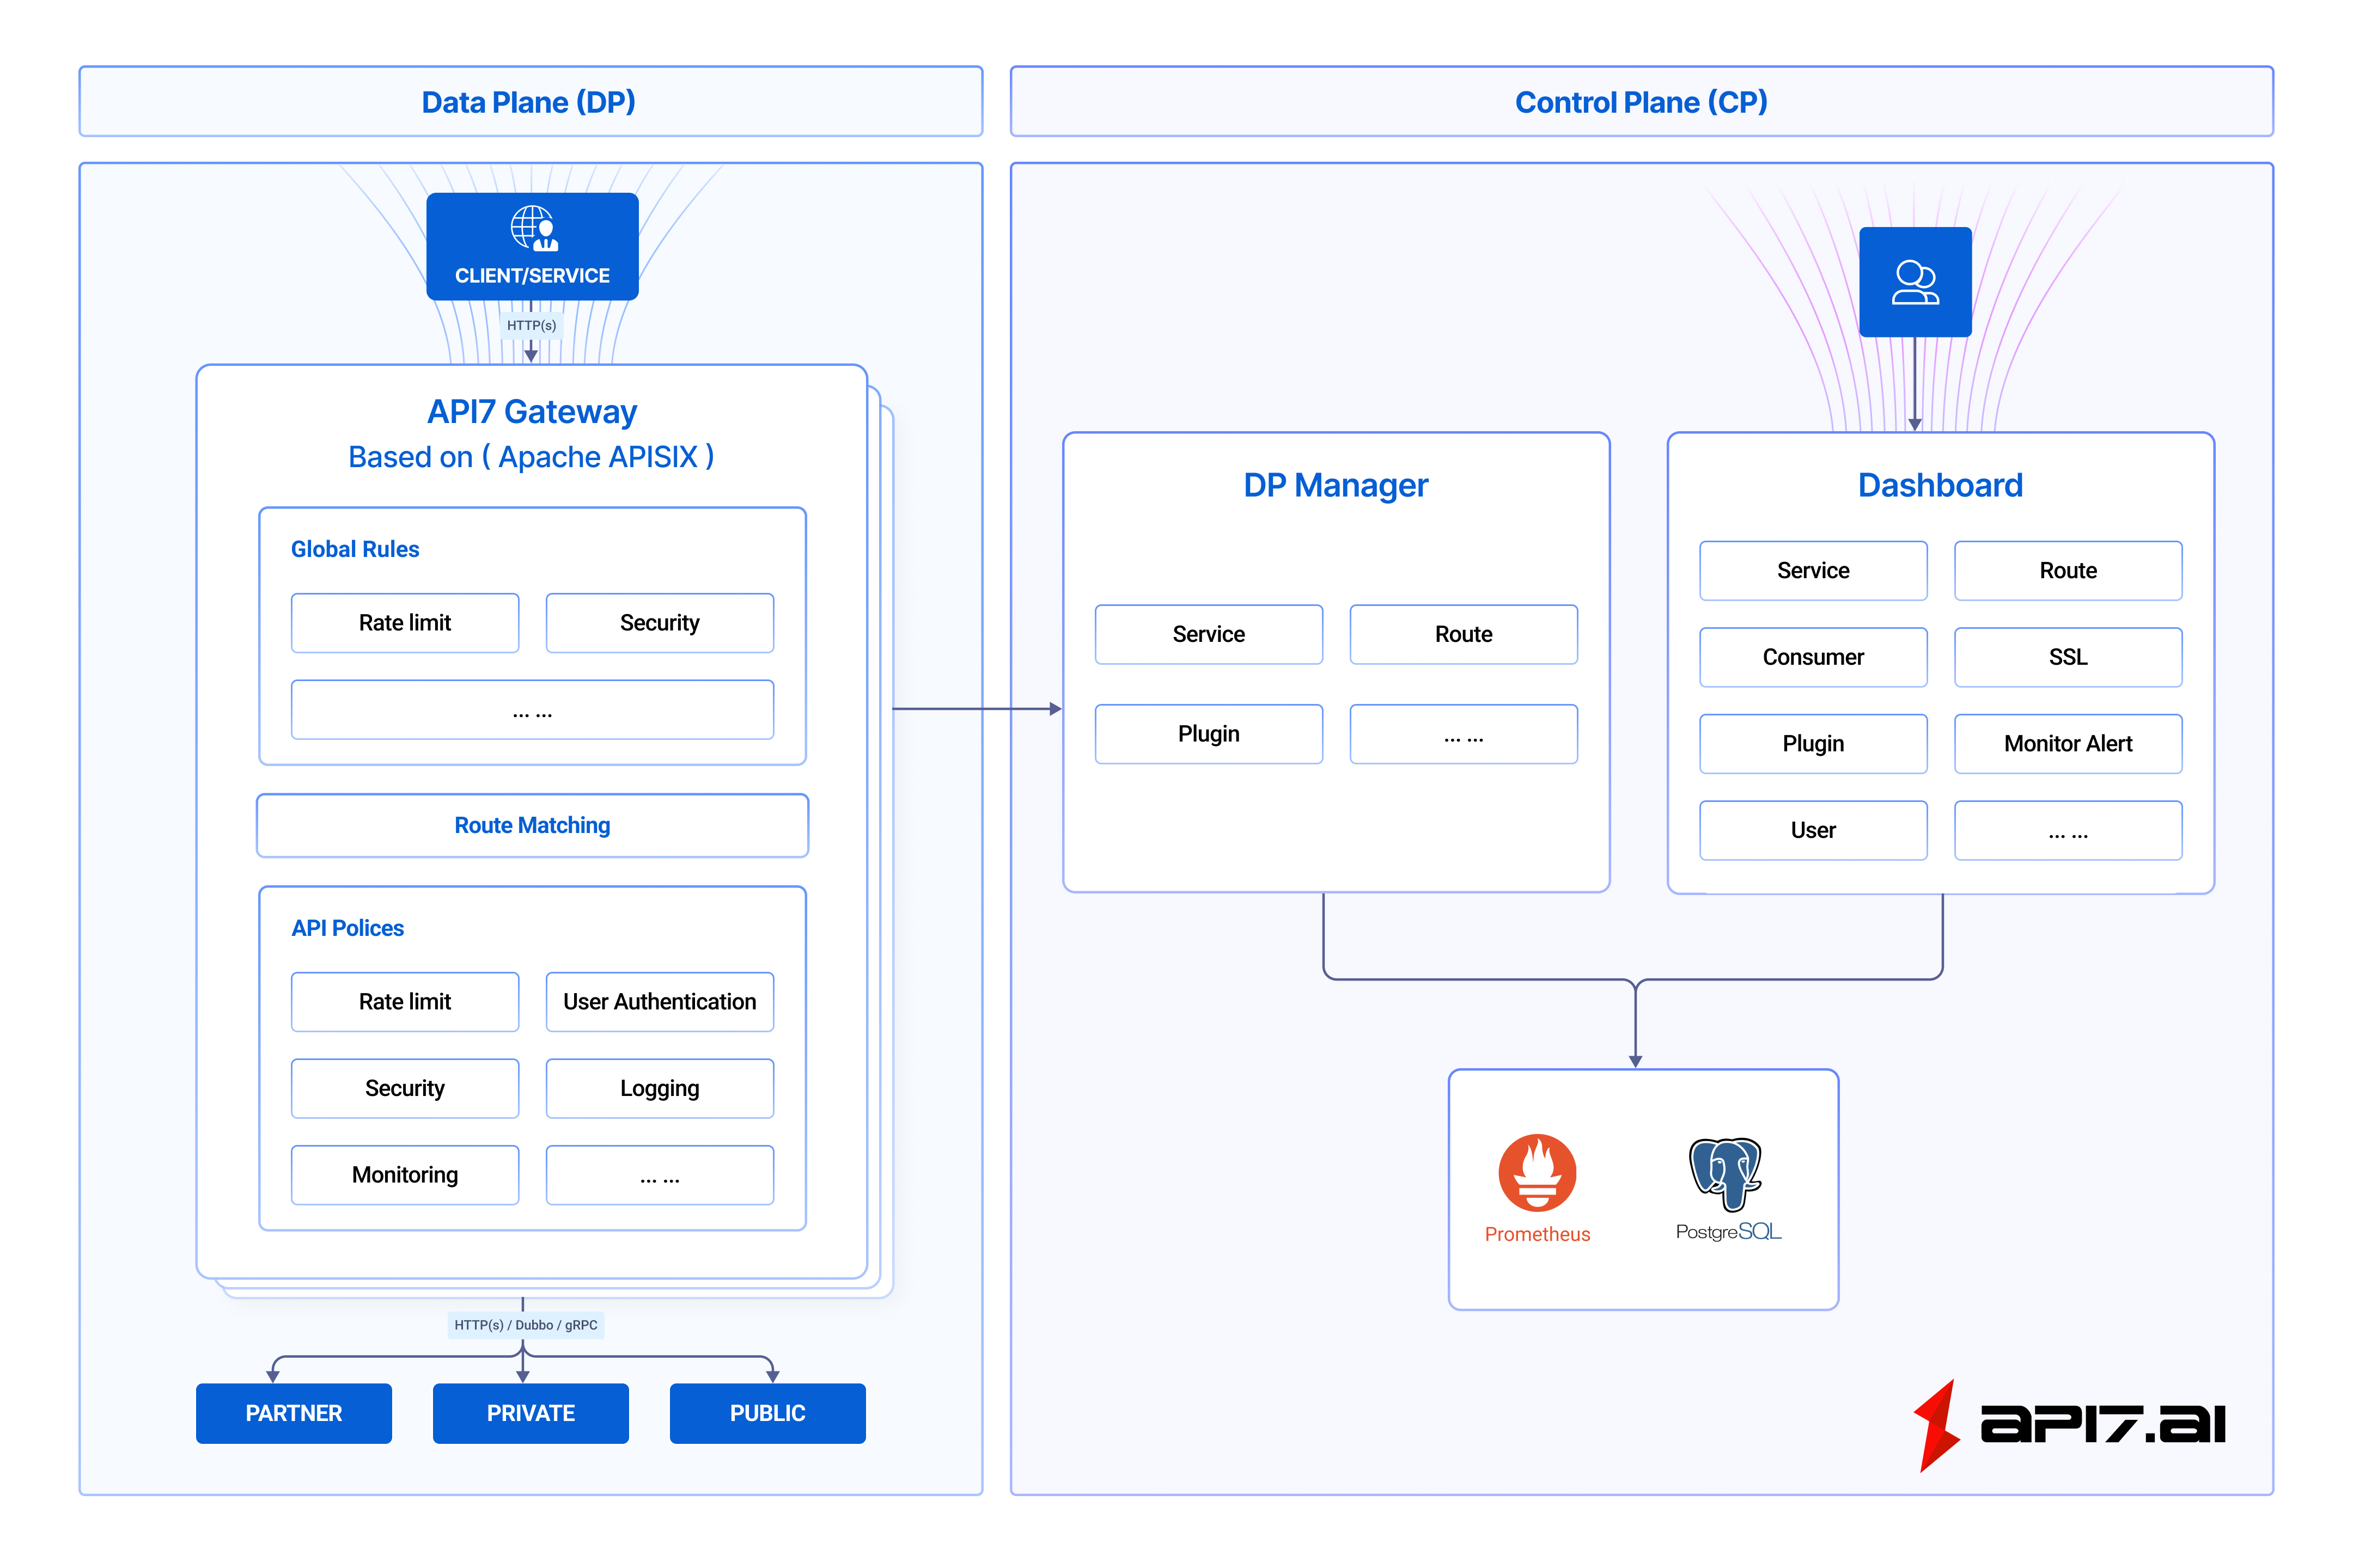
Task: Select the Route Matching bar
Action: pyautogui.click(x=531, y=825)
